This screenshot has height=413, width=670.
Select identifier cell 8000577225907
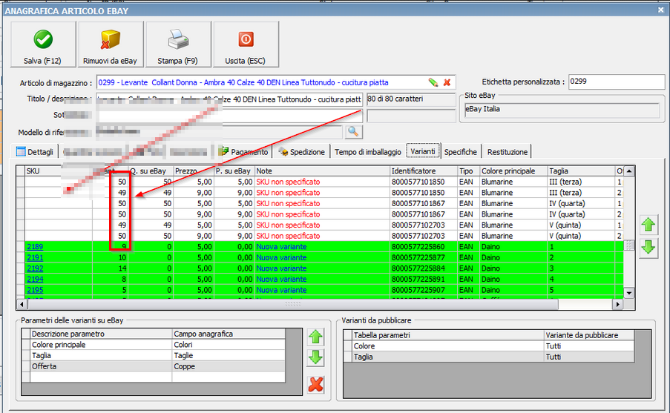click(424, 290)
